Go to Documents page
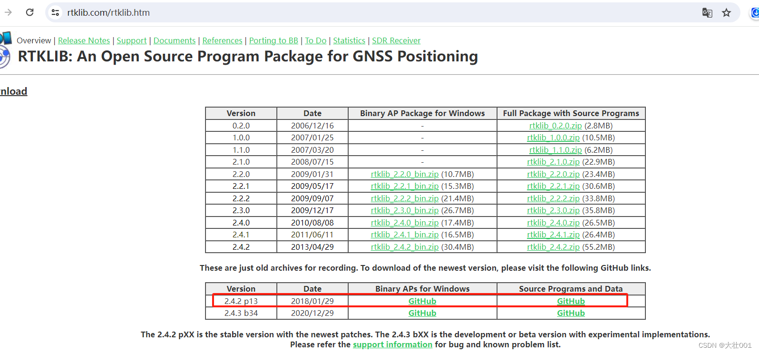759x353 pixels. coord(175,40)
